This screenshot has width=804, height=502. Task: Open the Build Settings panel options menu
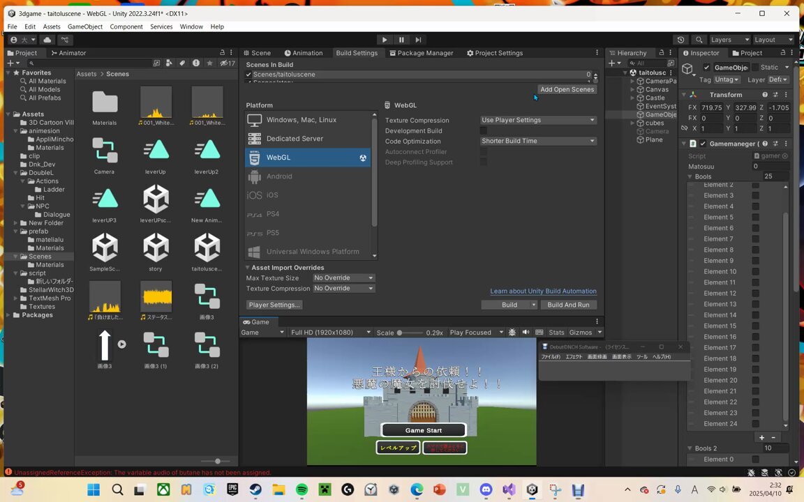tap(597, 53)
